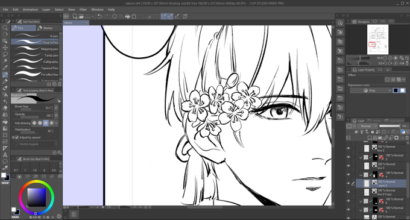
Task: Click the Open folder icon in command bar
Action: coord(81,16)
